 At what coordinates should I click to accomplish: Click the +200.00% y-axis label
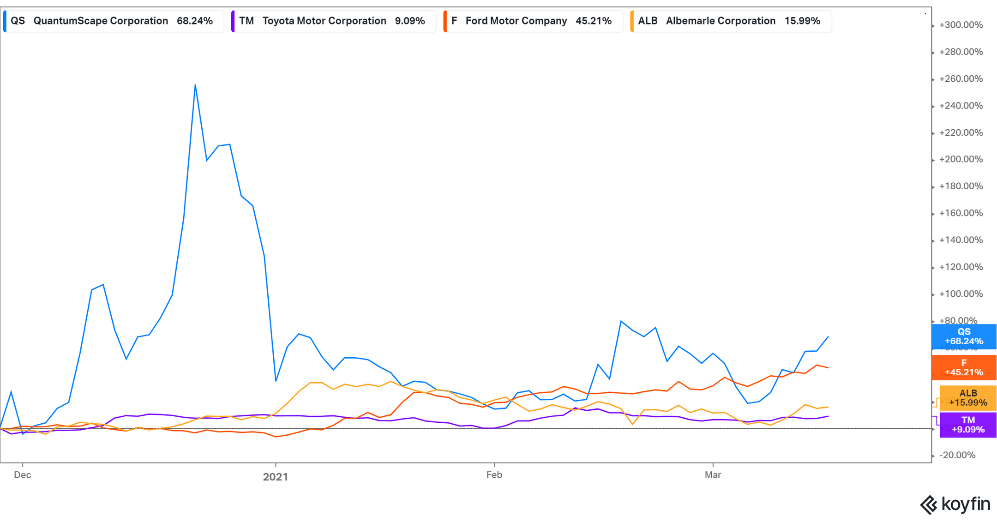point(961,159)
